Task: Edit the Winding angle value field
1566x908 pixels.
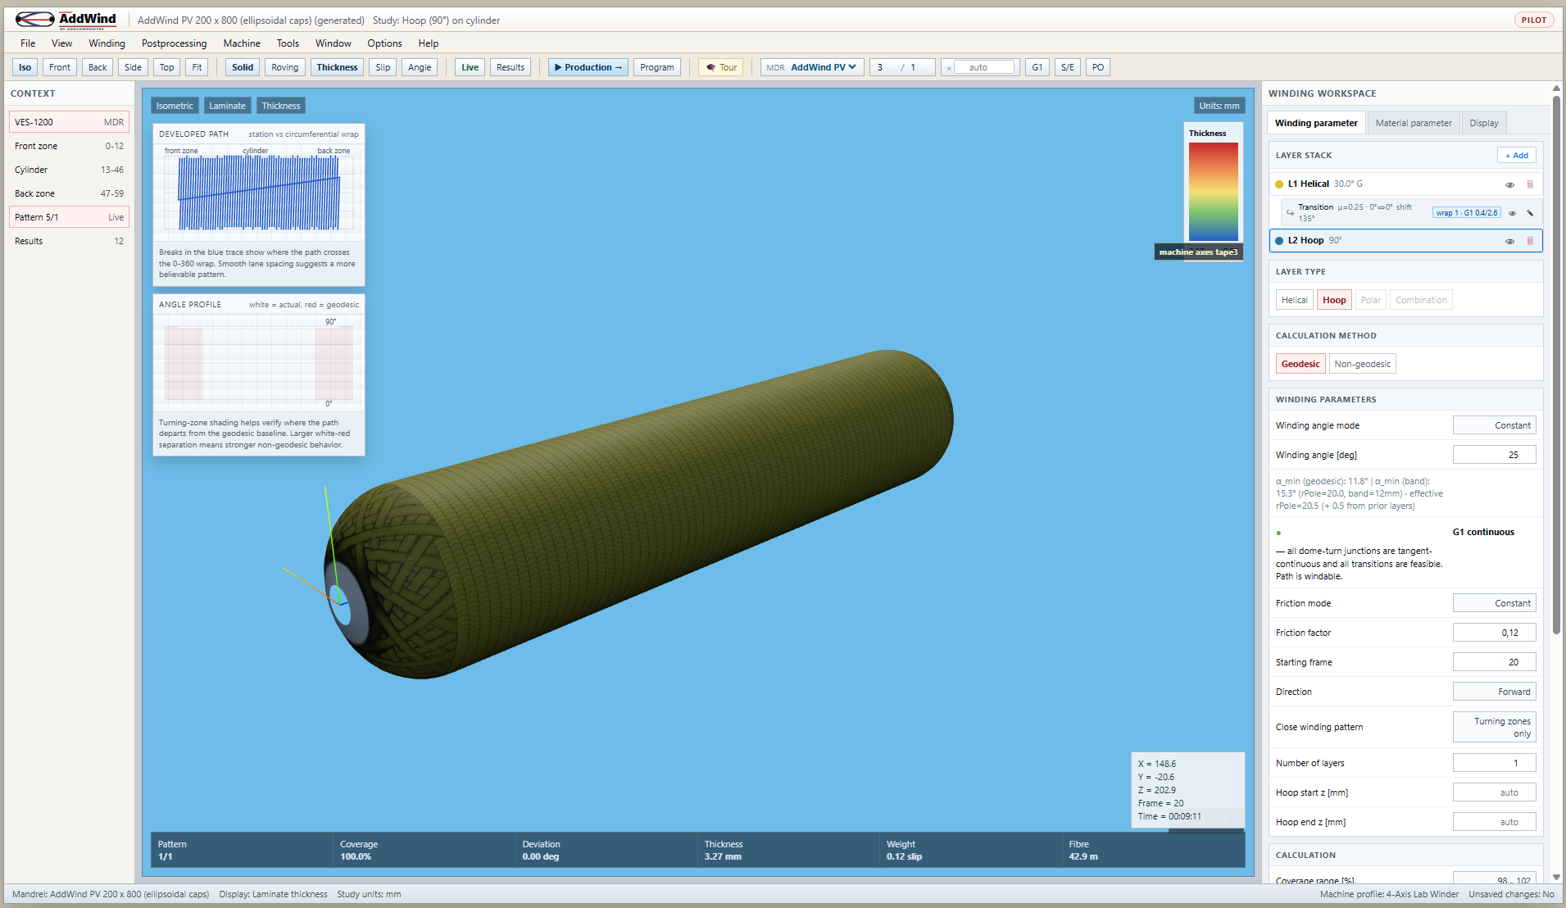Action: pyautogui.click(x=1494, y=455)
